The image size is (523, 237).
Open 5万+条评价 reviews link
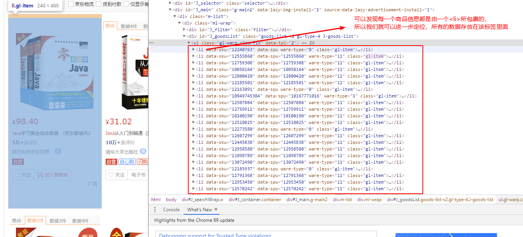(x=25, y=142)
